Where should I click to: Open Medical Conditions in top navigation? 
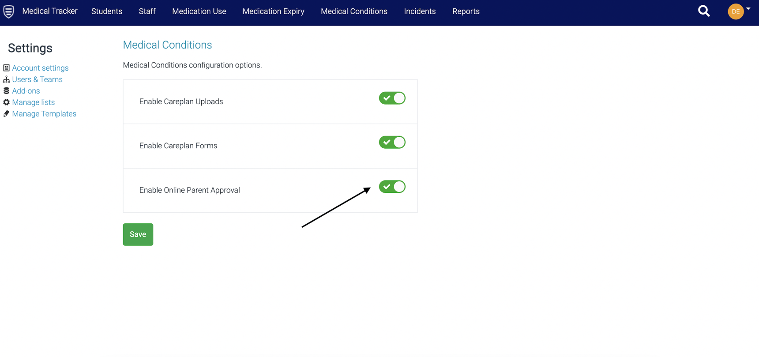pos(354,11)
